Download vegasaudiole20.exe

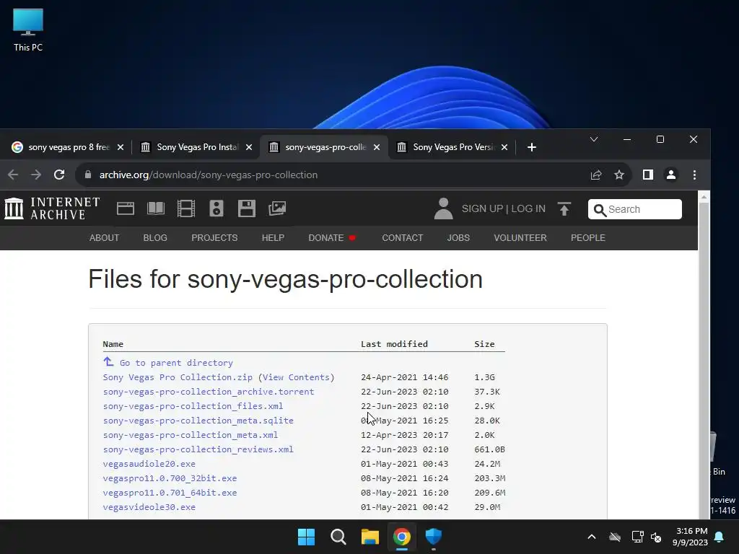tap(149, 464)
